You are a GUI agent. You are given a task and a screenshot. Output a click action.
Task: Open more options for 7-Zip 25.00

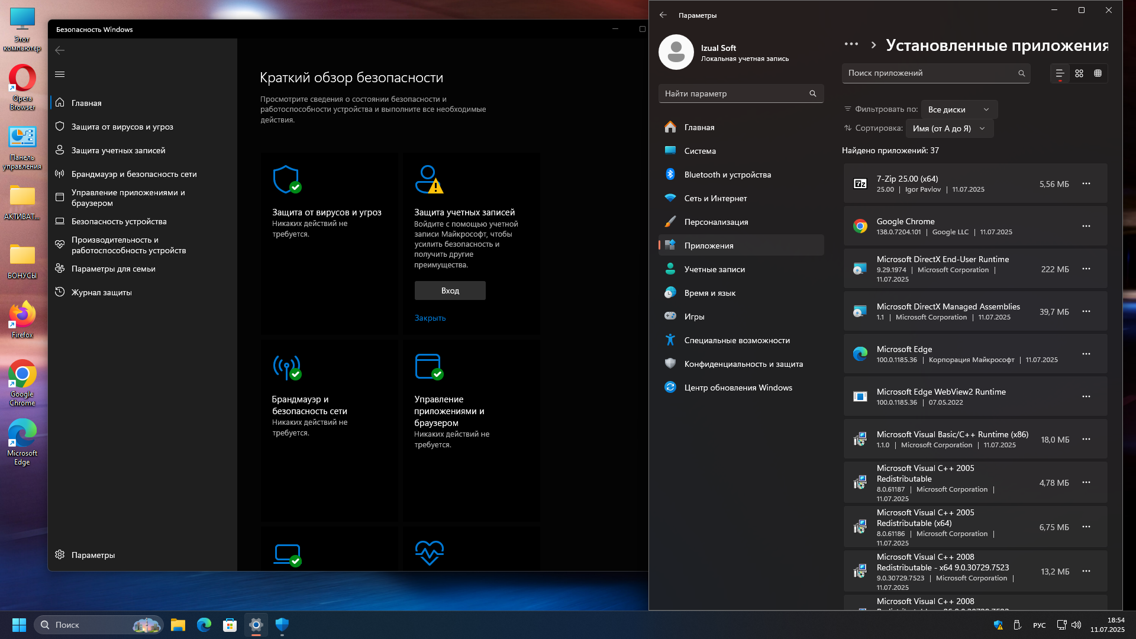pos(1086,183)
